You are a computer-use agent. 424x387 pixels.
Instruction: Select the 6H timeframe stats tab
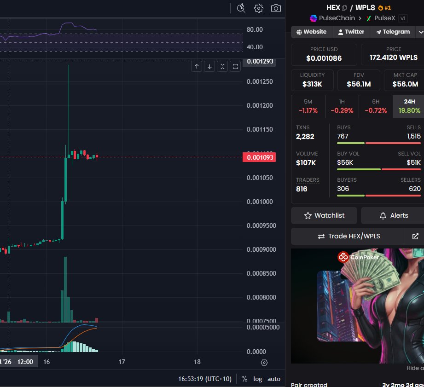376,106
